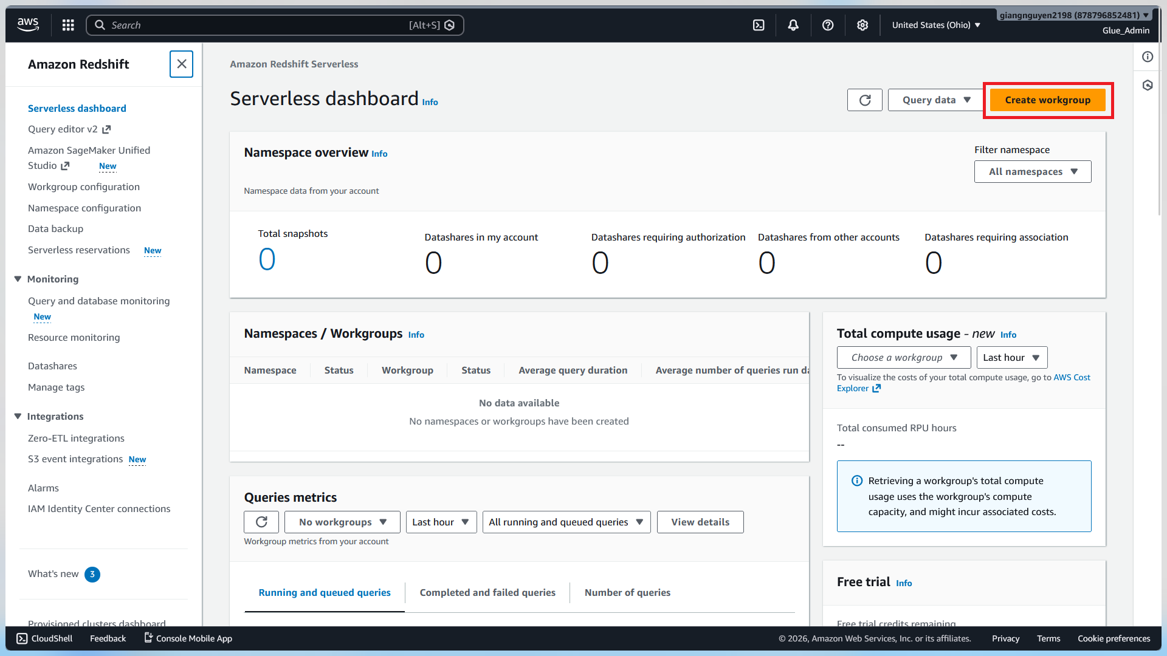Open the Choose a workgroup dropdown

tap(904, 357)
